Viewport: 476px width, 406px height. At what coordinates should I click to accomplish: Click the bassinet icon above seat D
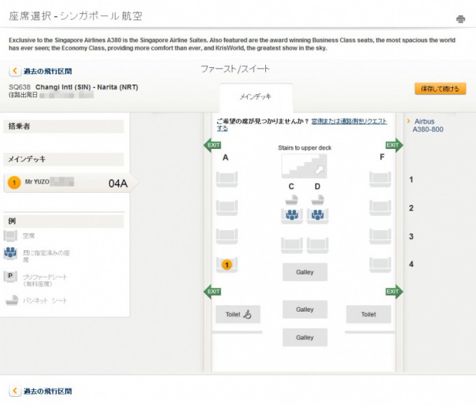coord(318,200)
